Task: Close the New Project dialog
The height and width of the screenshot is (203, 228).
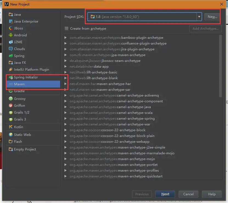Action: tap(221, 4)
